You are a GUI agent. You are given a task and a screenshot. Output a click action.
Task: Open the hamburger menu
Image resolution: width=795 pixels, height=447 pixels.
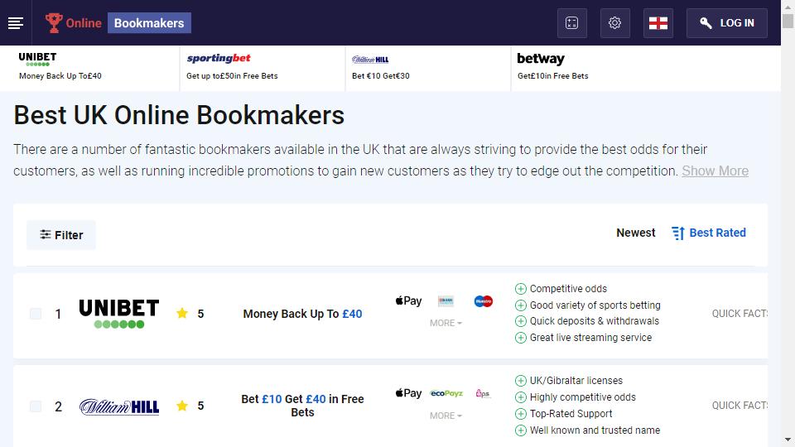coord(16,23)
